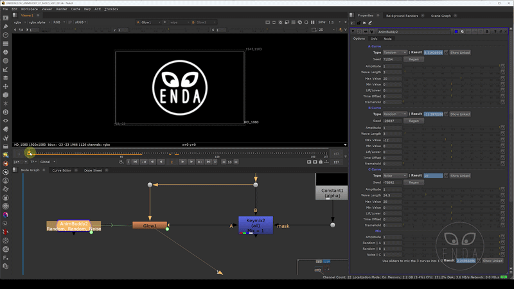The image size is (514, 289).
Task: Click Show Linked for A Curve
Action: (460, 53)
